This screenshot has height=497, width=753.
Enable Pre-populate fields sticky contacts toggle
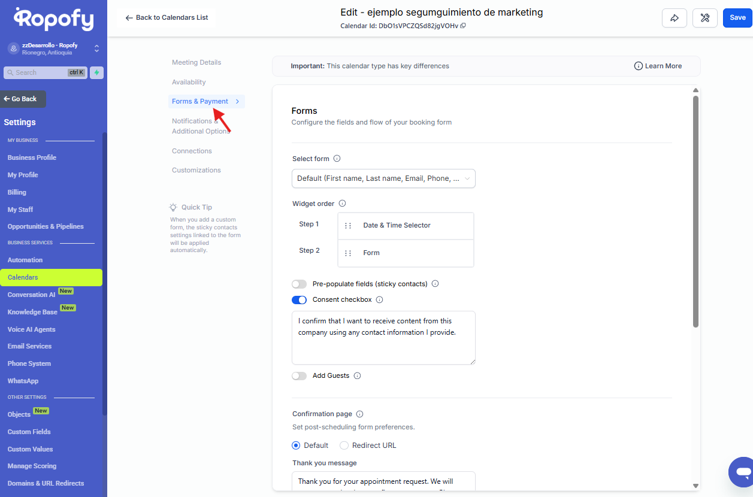[299, 284]
